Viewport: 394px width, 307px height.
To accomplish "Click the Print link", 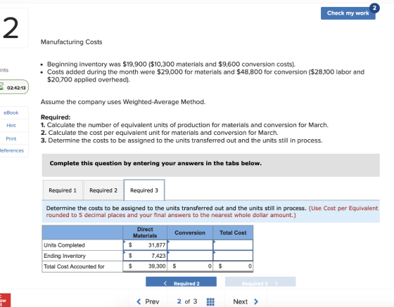I will 11,138.
